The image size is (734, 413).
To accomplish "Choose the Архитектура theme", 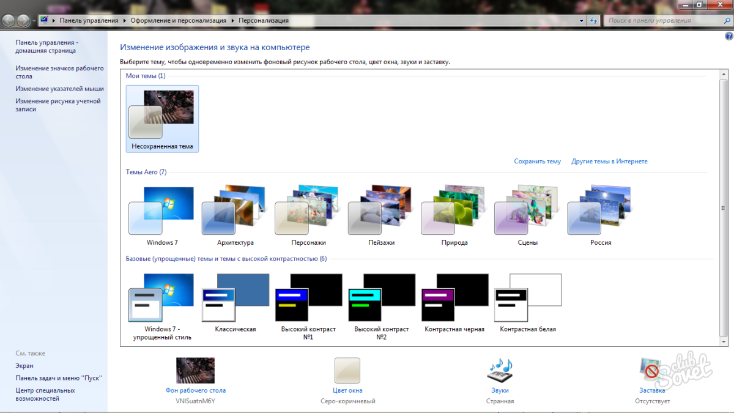I will pyautogui.click(x=235, y=211).
